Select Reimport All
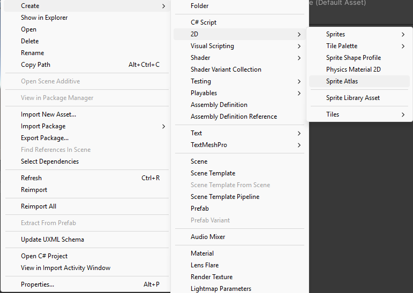The width and height of the screenshot is (413, 293). click(x=87, y=206)
